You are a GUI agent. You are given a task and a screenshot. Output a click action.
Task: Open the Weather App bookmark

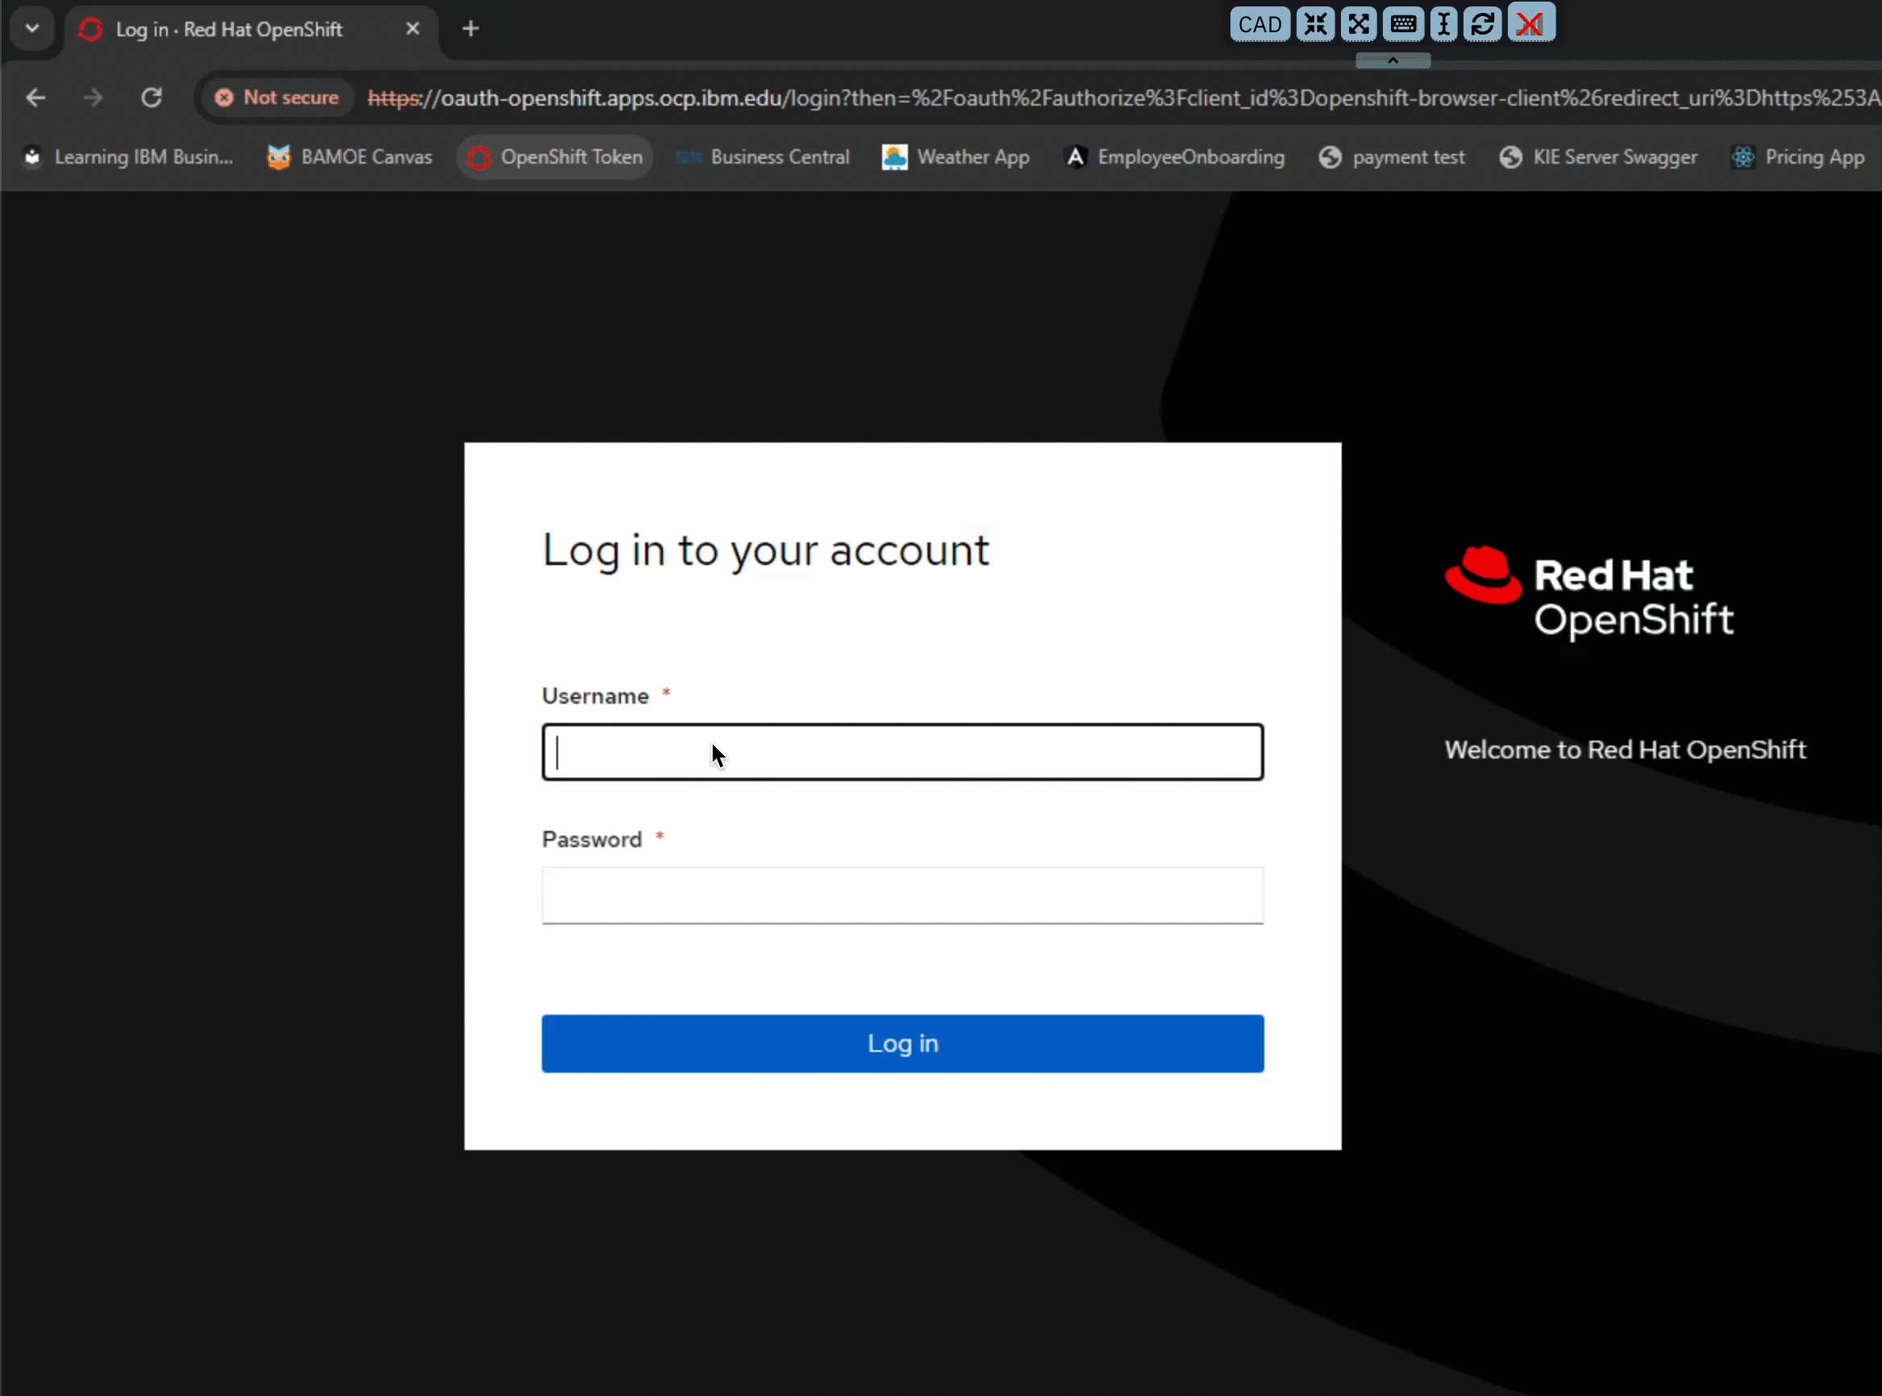click(x=956, y=157)
